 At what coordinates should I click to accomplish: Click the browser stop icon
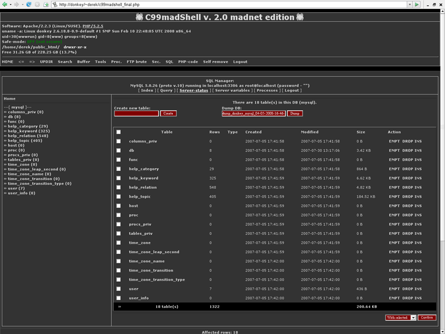(37, 4)
